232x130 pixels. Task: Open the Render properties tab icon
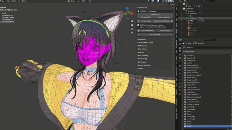pyautogui.click(x=180, y=48)
